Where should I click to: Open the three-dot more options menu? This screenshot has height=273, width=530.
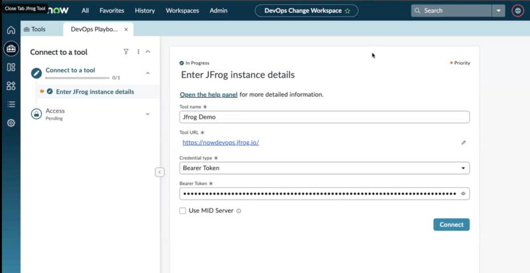[x=138, y=52]
